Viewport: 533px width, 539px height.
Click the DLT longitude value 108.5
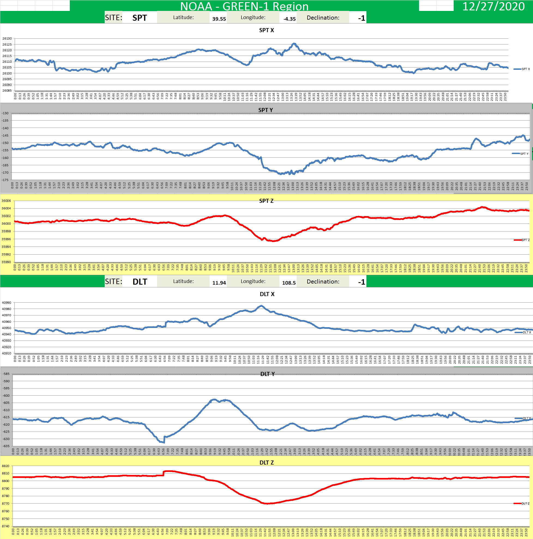288,283
